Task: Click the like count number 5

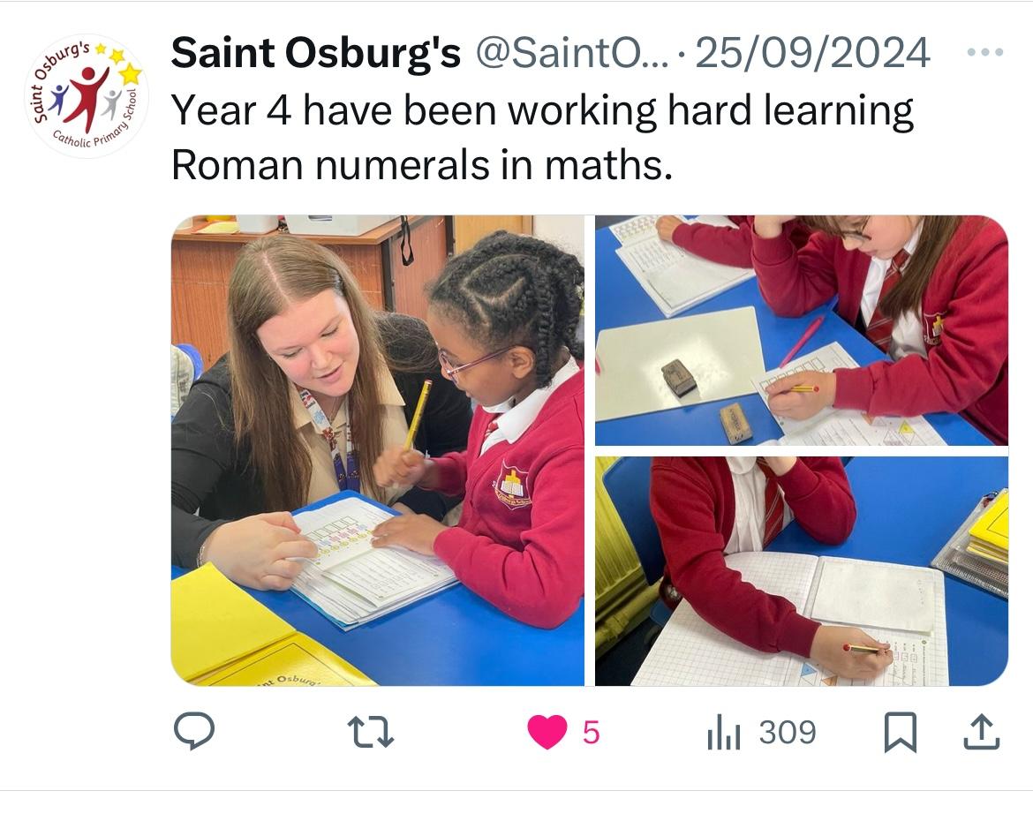Action: (x=591, y=733)
